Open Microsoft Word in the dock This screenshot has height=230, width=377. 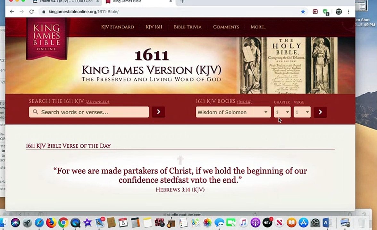tap(327, 223)
